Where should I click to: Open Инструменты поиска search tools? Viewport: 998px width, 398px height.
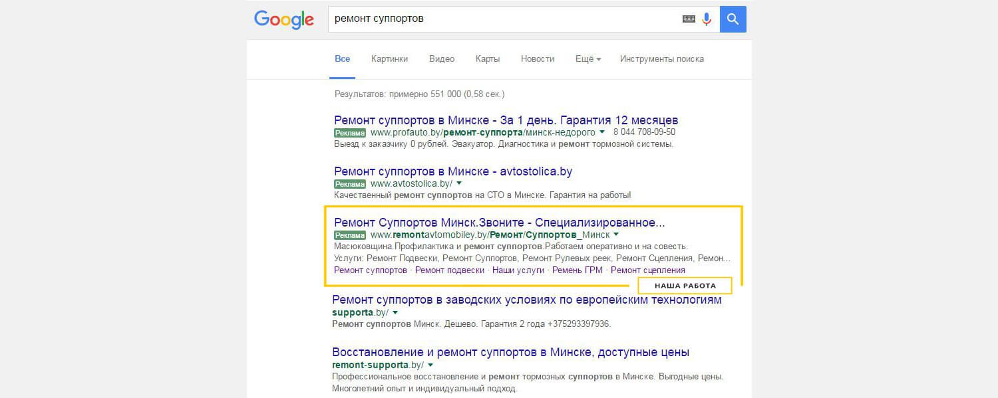pos(661,59)
